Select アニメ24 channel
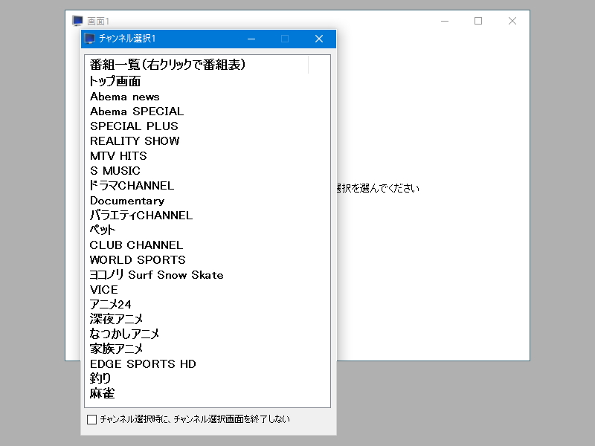The image size is (595, 446). 110,304
